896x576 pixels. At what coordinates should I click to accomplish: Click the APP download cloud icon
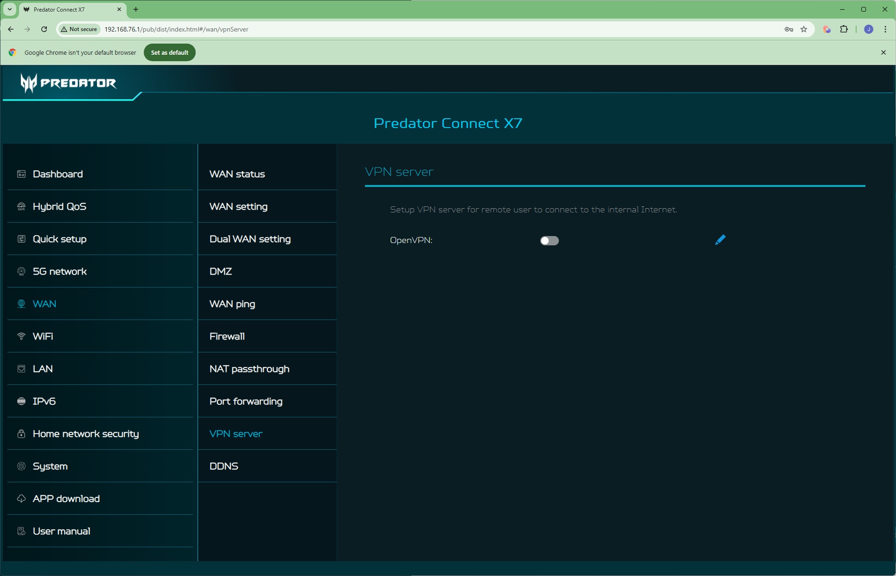[x=21, y=499]
